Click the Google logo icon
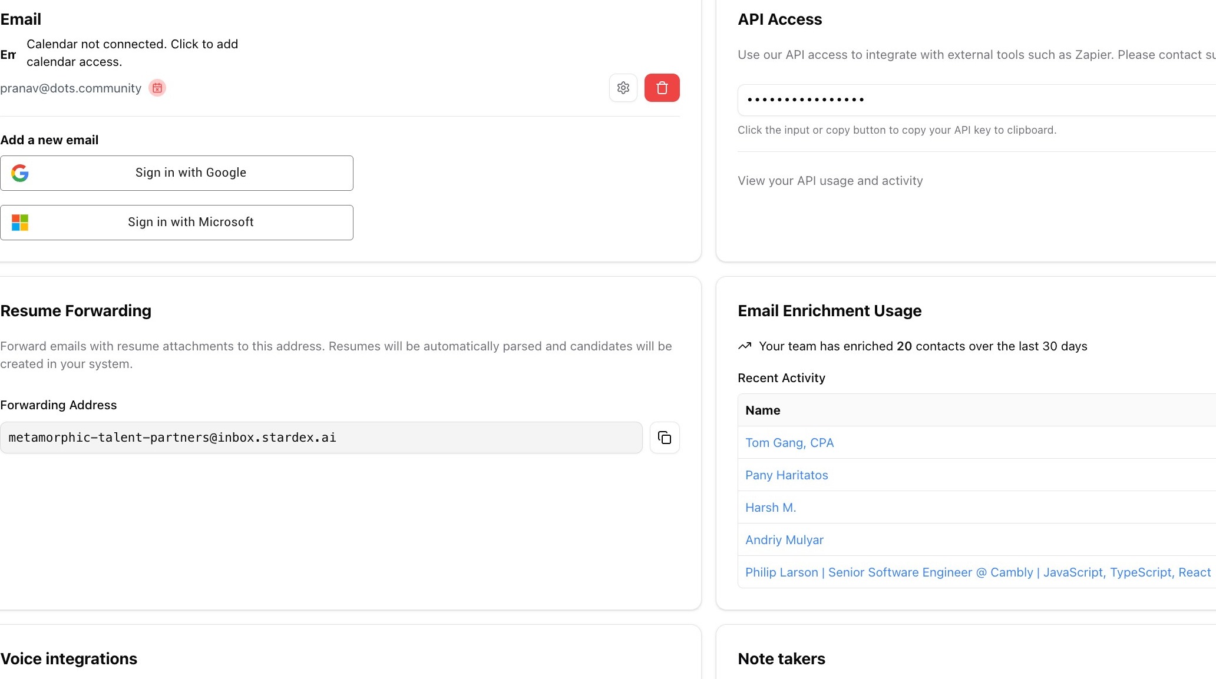This screenshot has width=1216, height=679. point(20,173)
